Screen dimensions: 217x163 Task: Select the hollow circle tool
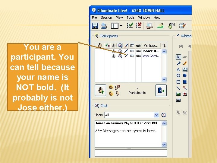[178, 75]
